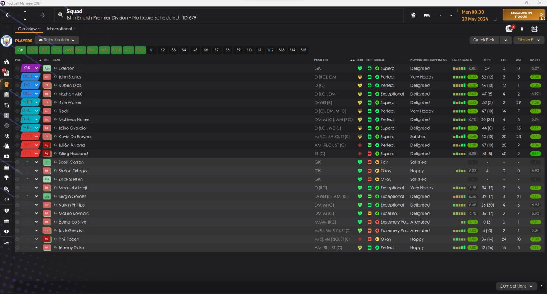Open the Transfers circular arrows icon
Image resolution: width=547 pixels, height=294 pixels.
pyautogui.click(x=6, y=199)
